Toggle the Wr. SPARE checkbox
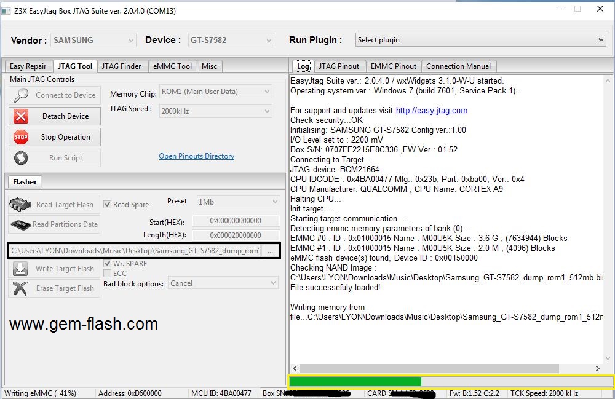 pyautogui.click(x=107, y=263)
